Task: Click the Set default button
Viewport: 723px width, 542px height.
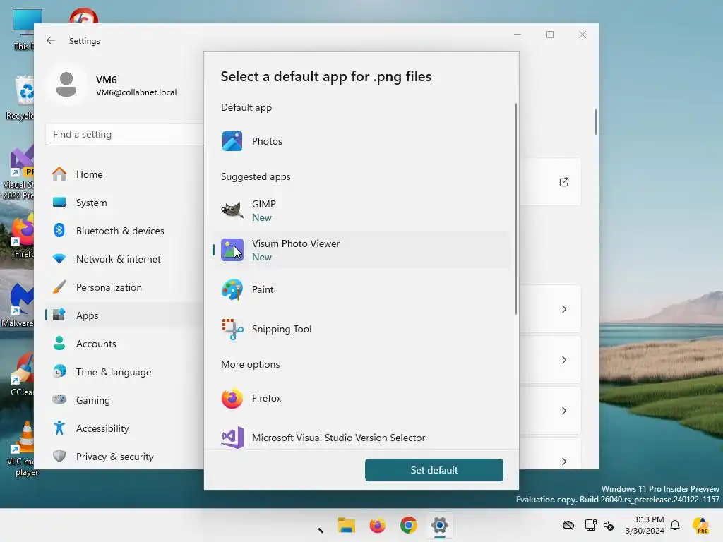Action: tap(434, 470)
